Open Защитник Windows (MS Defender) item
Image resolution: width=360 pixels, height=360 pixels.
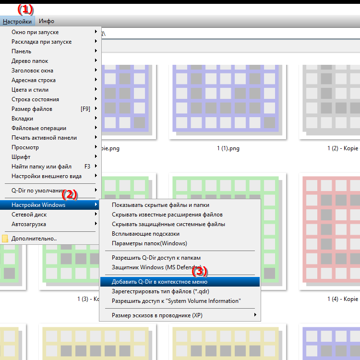[180, 267]
